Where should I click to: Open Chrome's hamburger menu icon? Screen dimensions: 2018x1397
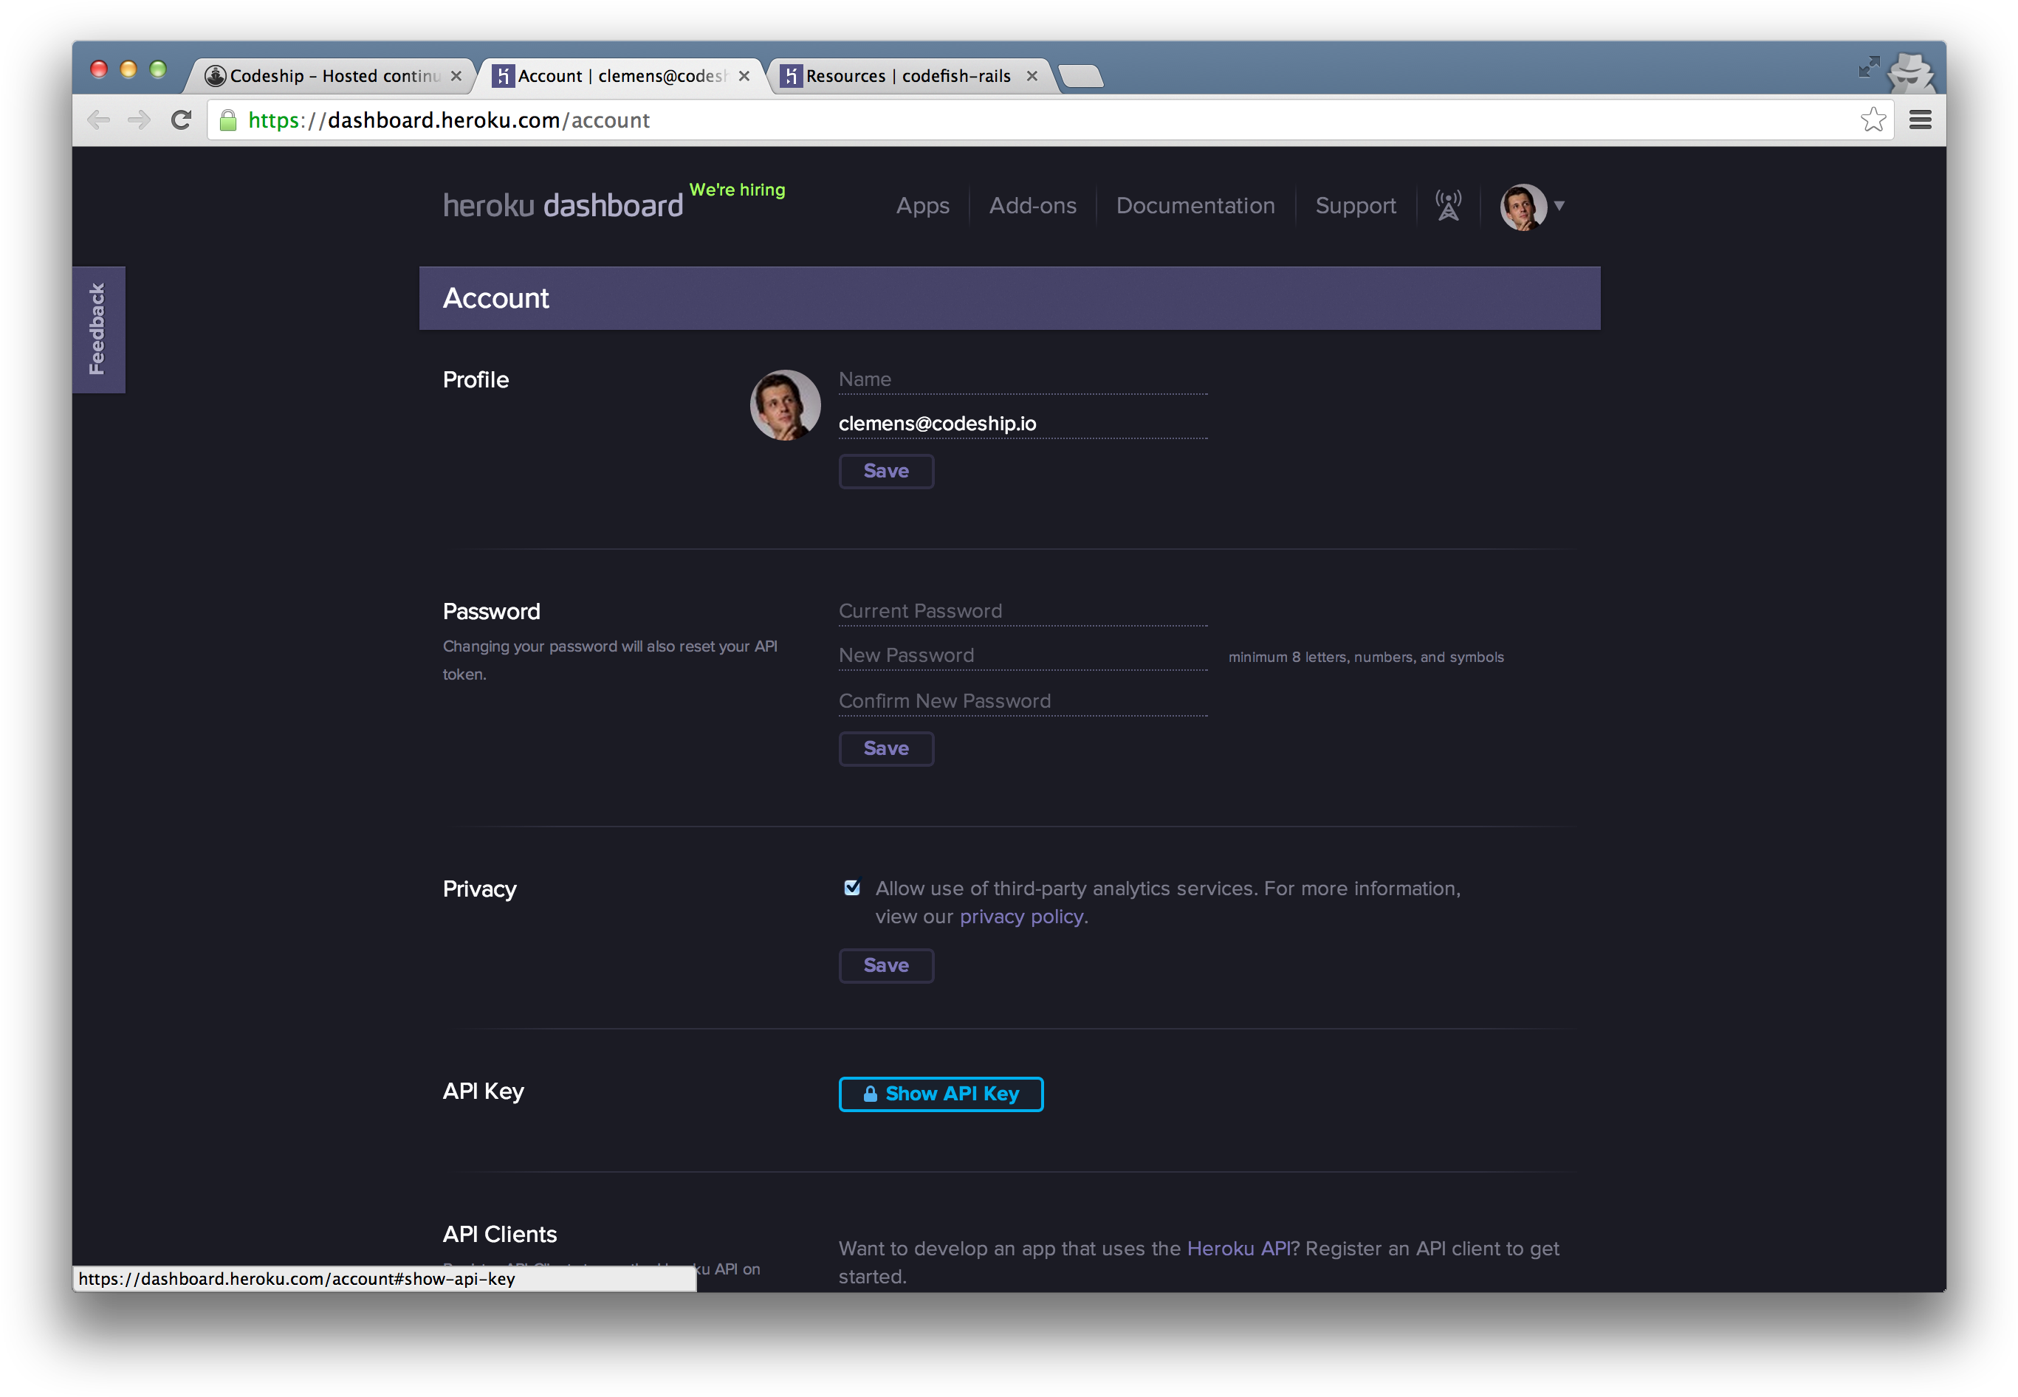click(x=1920, y=120)
